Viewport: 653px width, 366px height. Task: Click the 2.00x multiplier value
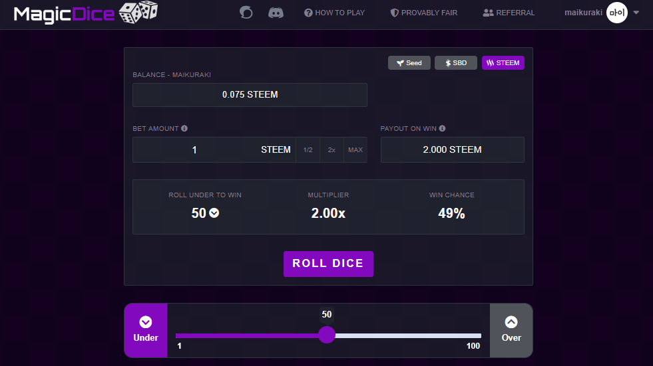click(328, 213)
